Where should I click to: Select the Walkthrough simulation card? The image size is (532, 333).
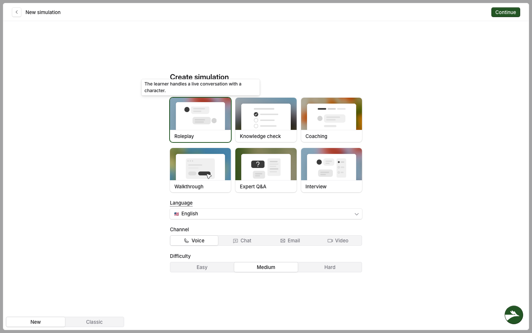pos(200,170)
